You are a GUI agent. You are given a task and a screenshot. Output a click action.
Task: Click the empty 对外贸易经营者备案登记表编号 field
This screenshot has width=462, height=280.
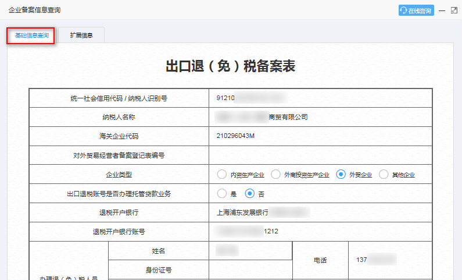[321, 155]
